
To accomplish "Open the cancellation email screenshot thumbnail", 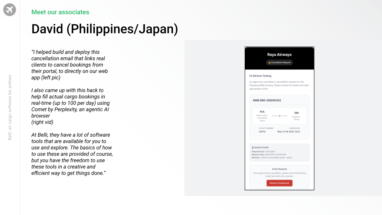I will [279, 119].
